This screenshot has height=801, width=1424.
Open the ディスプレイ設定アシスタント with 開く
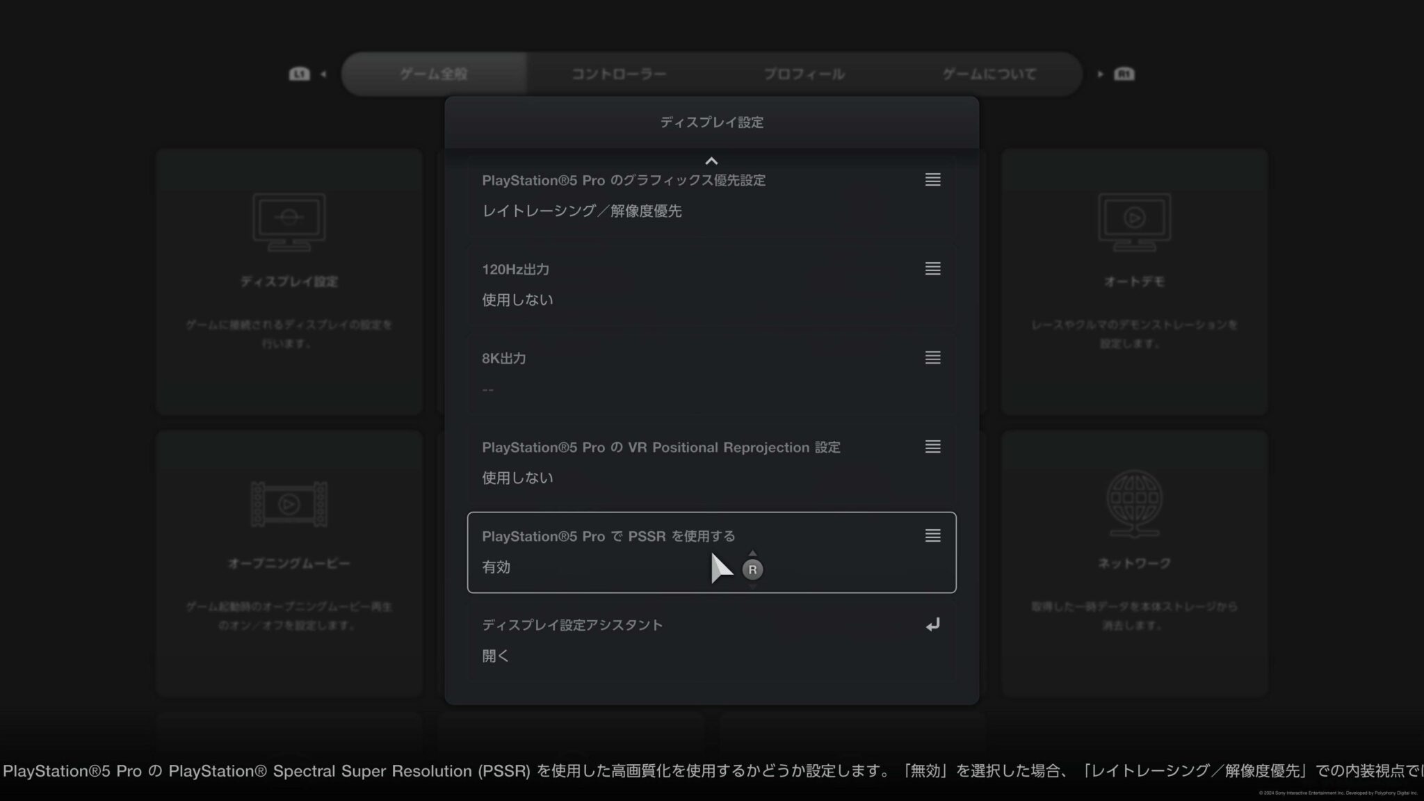712,640
